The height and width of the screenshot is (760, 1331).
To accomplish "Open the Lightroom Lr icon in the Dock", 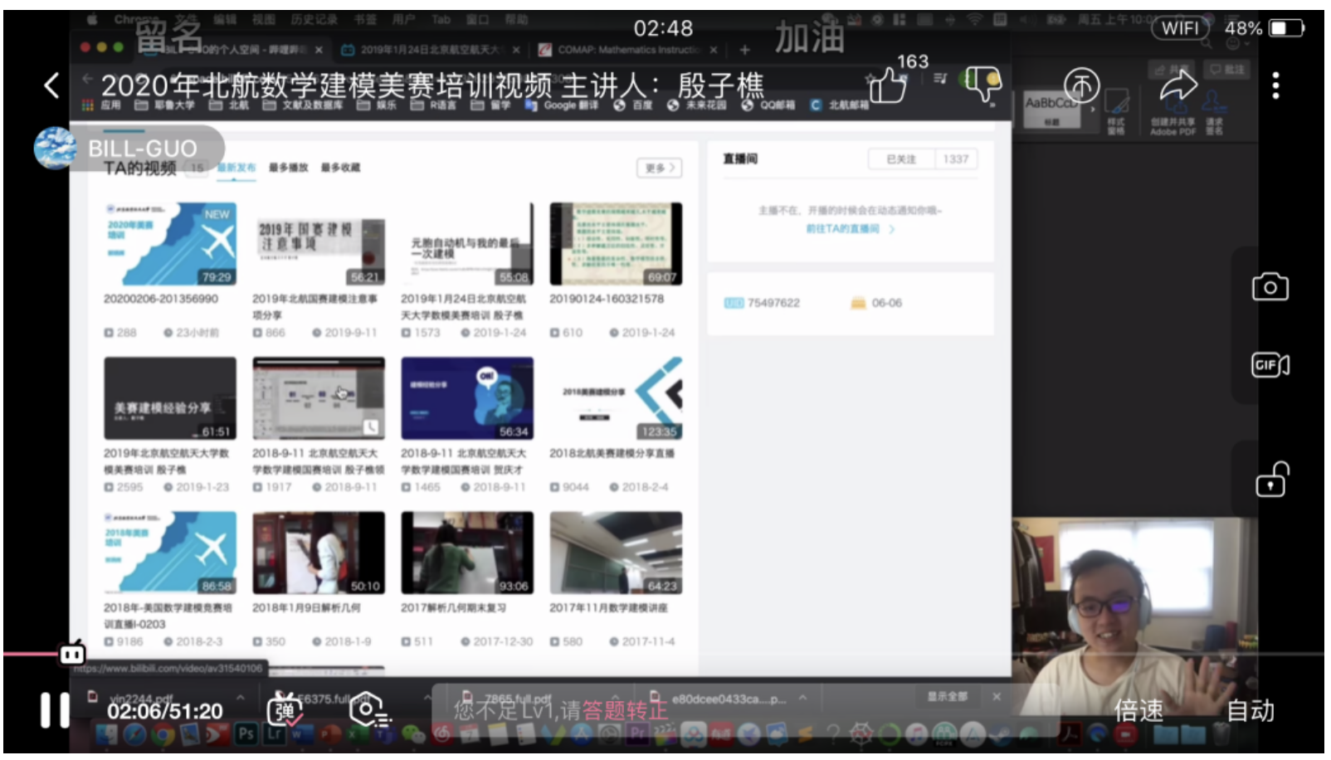I will (x=274, y=733).
